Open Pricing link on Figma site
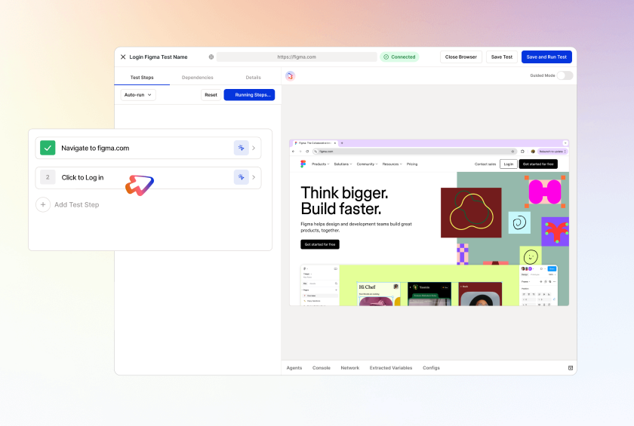The width and height of the screenshot is (634, 426). (412, 164)
